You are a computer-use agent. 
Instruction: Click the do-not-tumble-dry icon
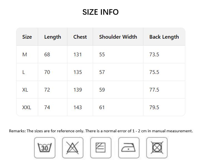tap(157, 148)
